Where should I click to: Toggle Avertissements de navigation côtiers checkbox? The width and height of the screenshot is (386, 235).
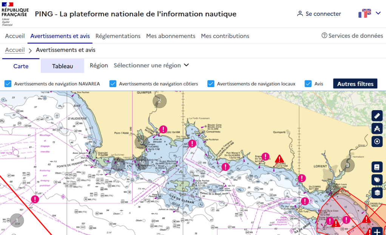pyautogui.click(x=113, y=84)
